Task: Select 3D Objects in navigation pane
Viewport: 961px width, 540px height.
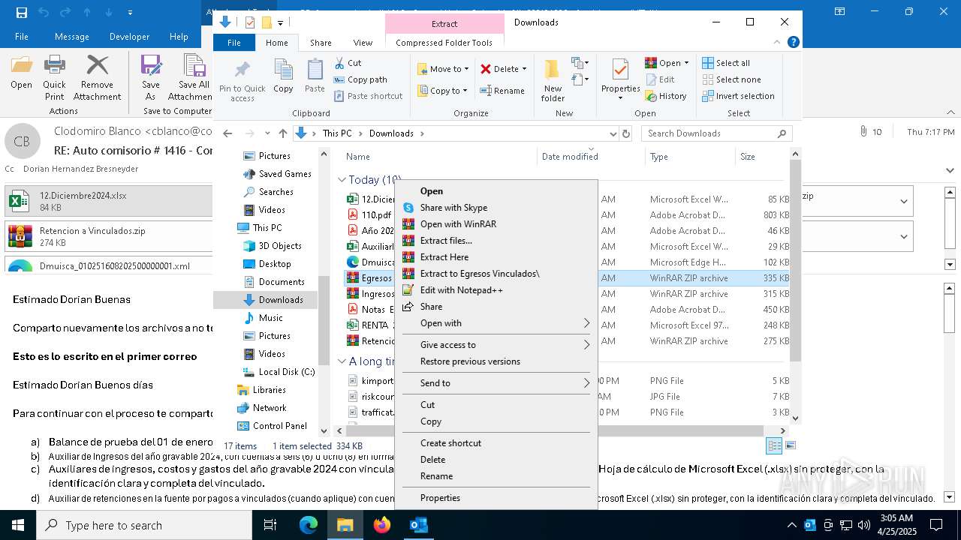Action: (279, 246)
